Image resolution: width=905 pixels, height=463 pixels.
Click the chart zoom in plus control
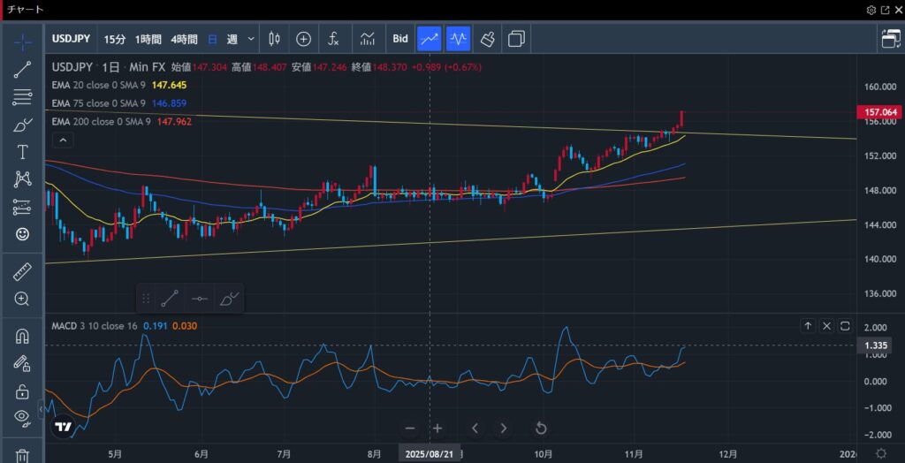click(437, 429)
